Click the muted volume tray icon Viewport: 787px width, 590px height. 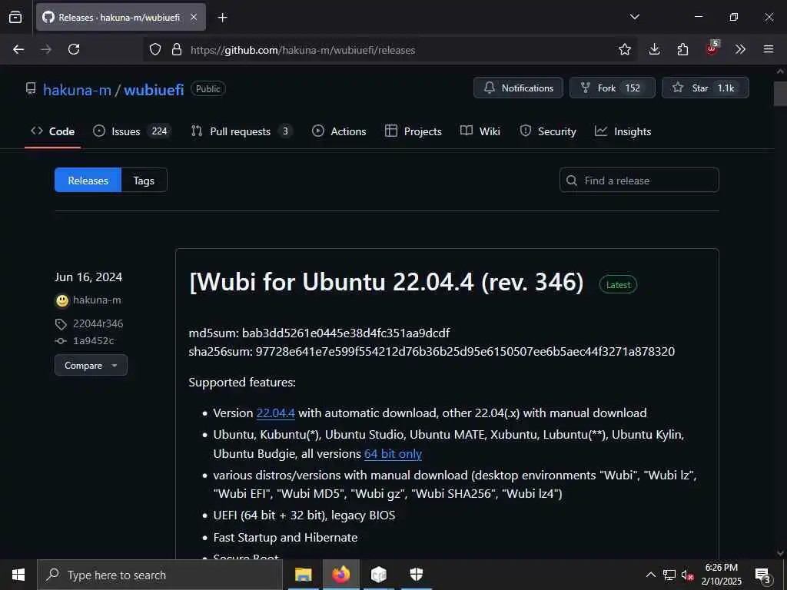(x=688, y=575)
